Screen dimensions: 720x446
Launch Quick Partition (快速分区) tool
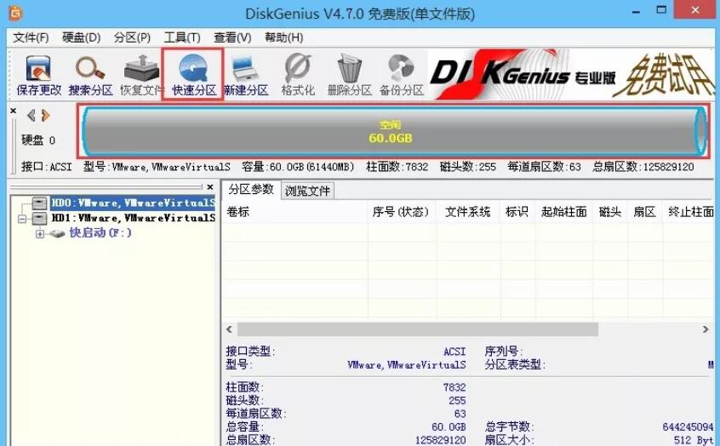[x=193, y=75]
